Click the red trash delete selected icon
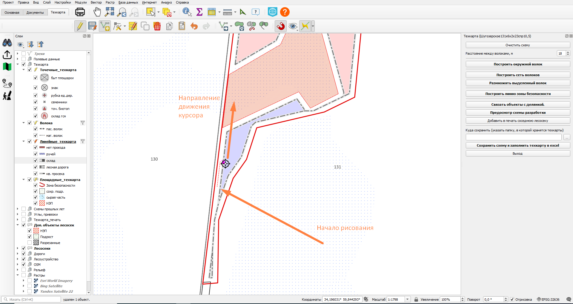Screen dimensions: 573x304 pos(157,26)
